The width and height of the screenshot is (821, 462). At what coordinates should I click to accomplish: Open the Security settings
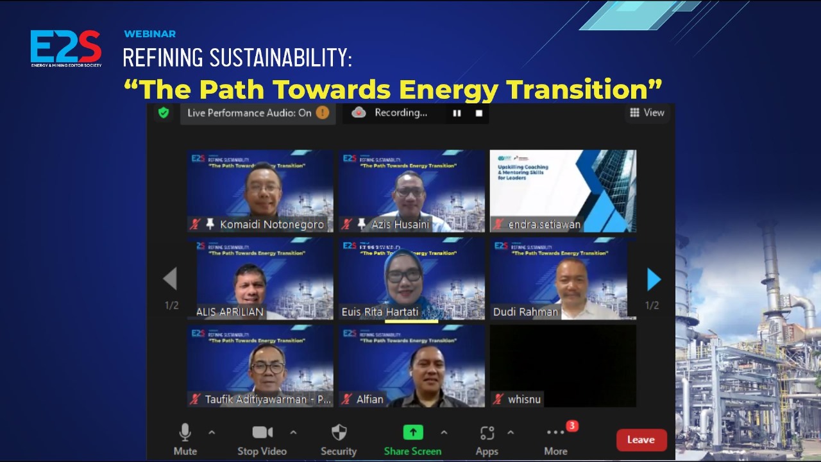339,440
